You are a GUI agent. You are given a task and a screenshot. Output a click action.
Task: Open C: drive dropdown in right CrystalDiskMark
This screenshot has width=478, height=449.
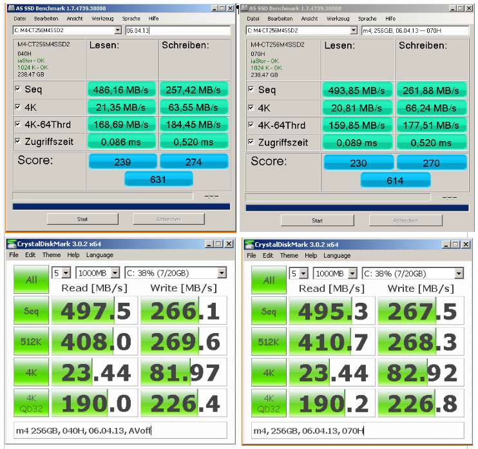(459, 273)
